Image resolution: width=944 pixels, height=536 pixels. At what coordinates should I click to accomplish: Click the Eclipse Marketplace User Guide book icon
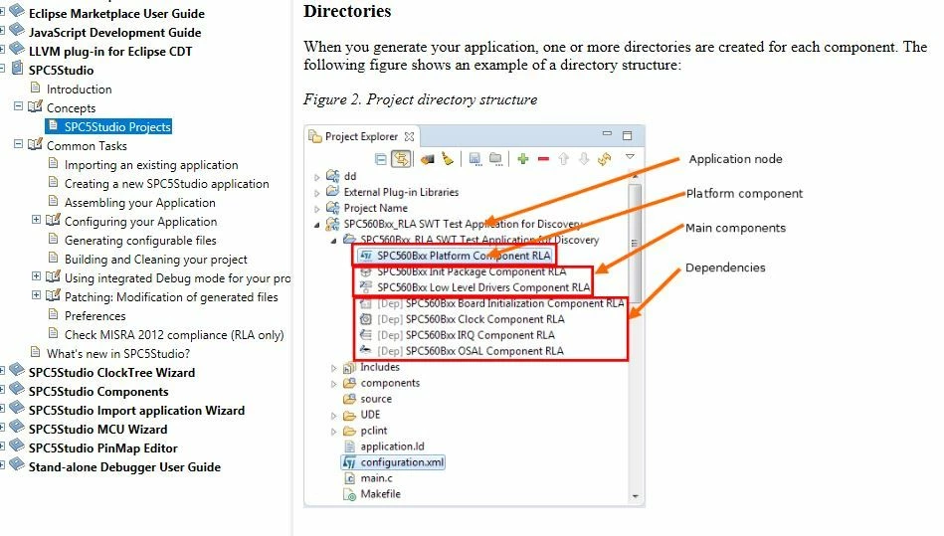pos(17,11)
